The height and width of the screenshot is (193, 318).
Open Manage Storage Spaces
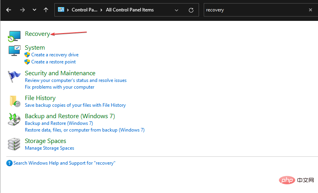coord(50,148)
